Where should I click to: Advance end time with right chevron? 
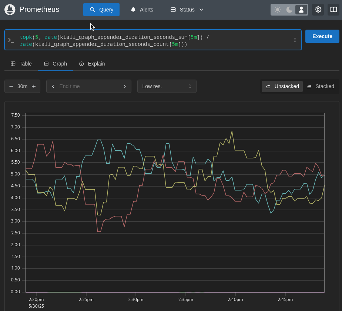[125, 86]
